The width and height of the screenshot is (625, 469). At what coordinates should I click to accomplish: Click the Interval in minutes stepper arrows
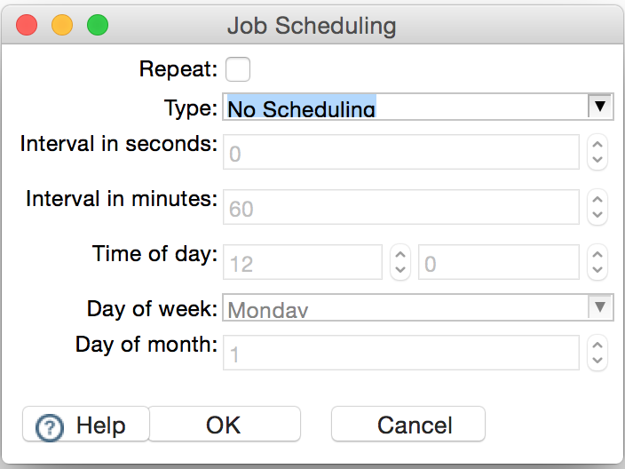click(598, 208)
